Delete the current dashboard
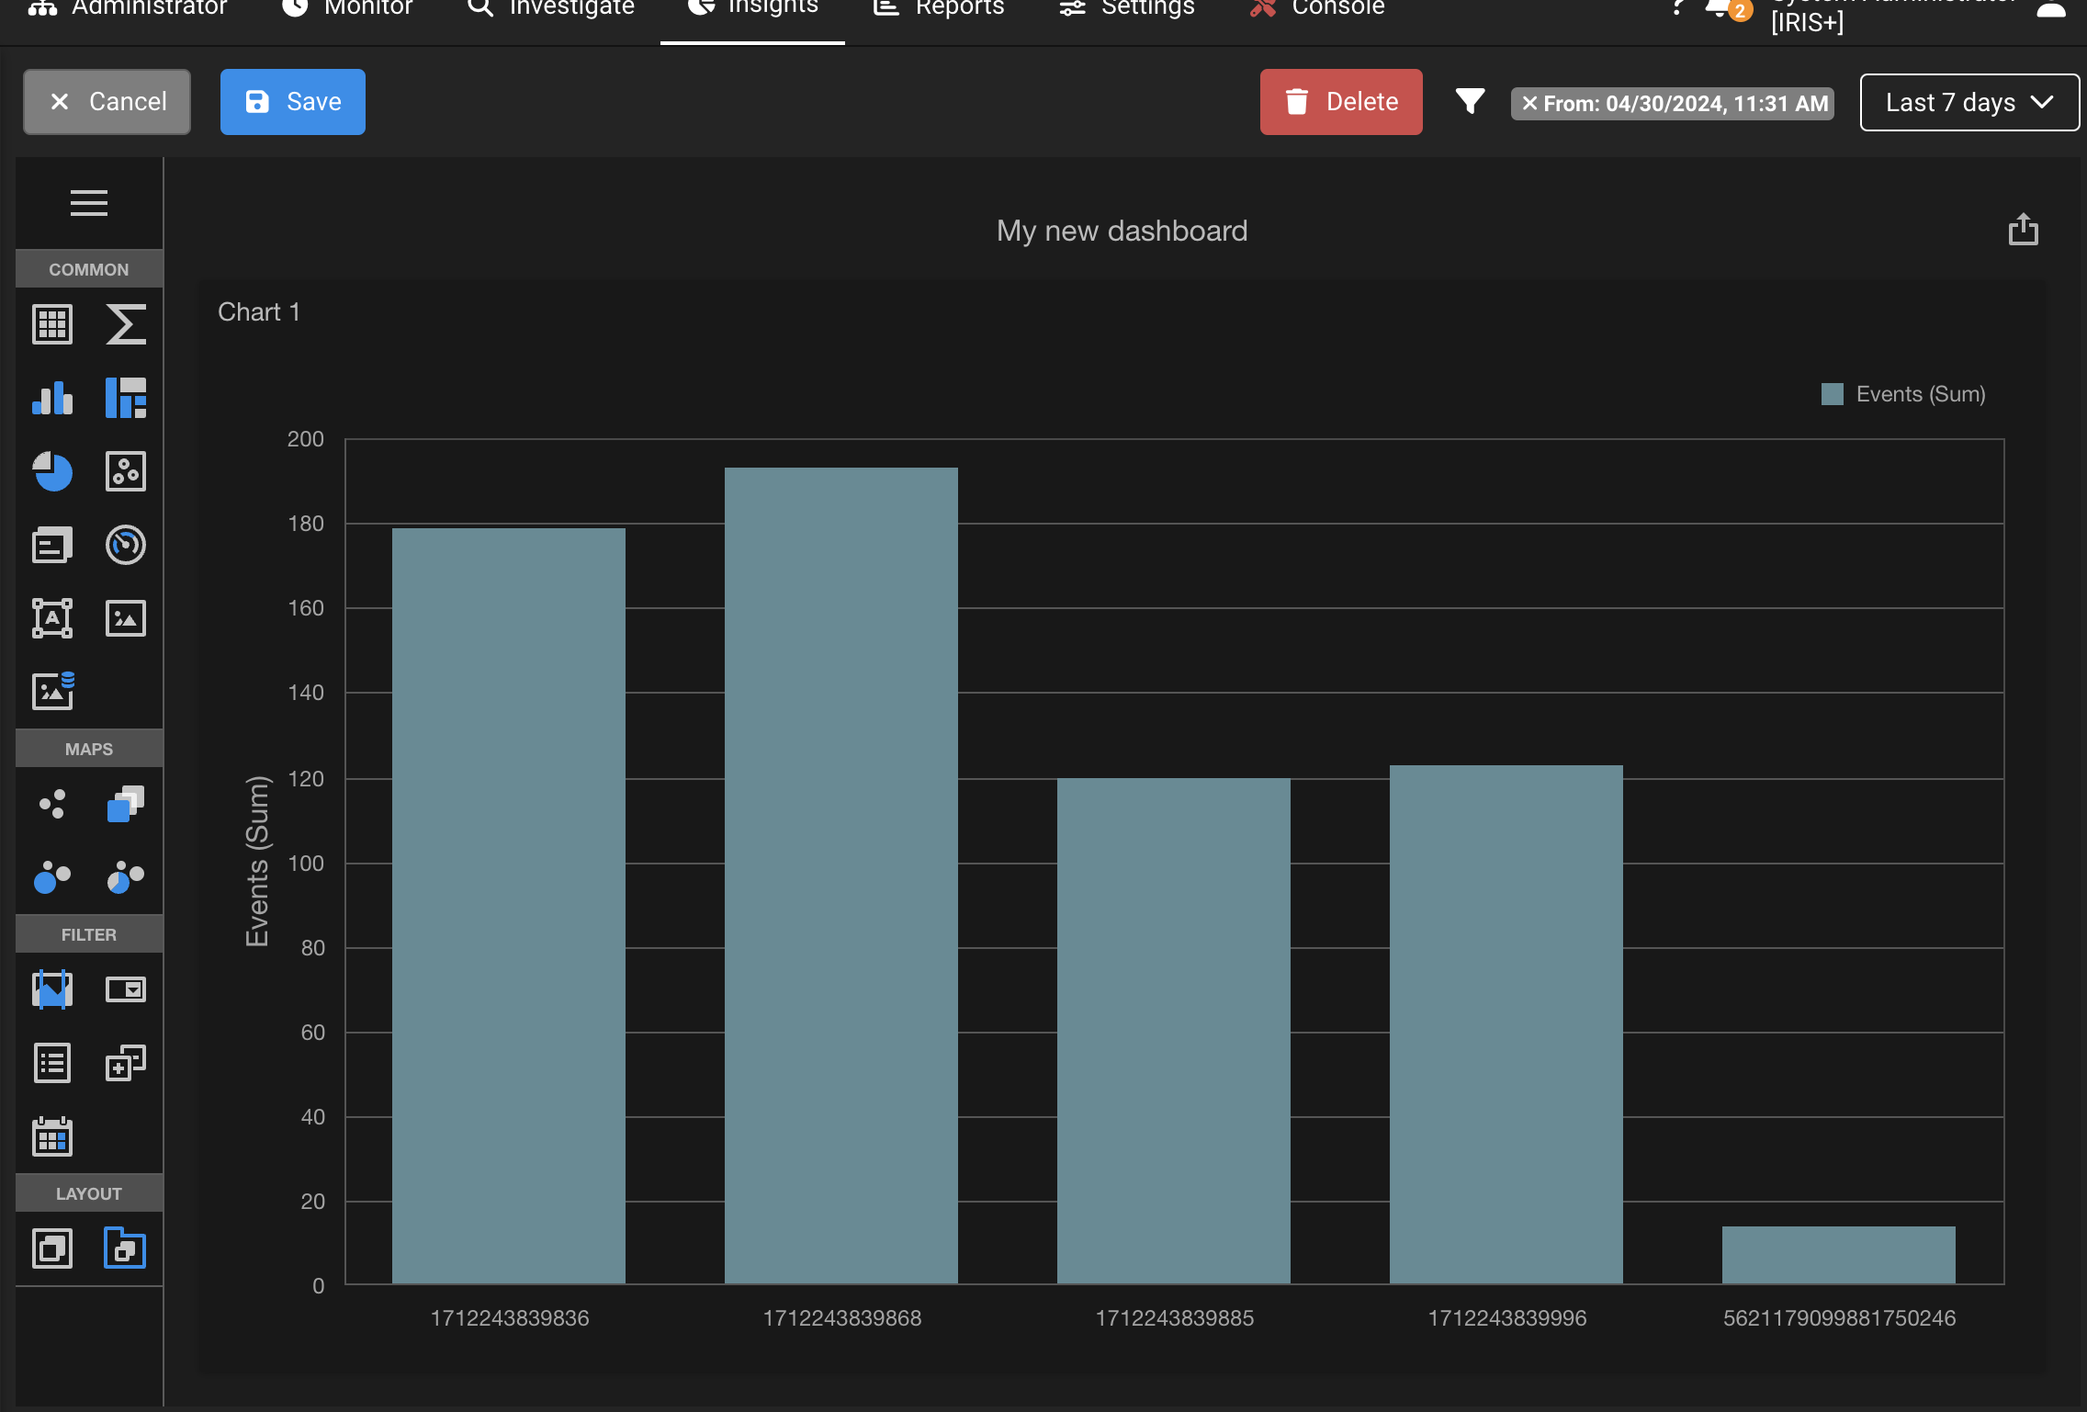This screenshot has height=1412, width=2087. tap(1340, 102)
